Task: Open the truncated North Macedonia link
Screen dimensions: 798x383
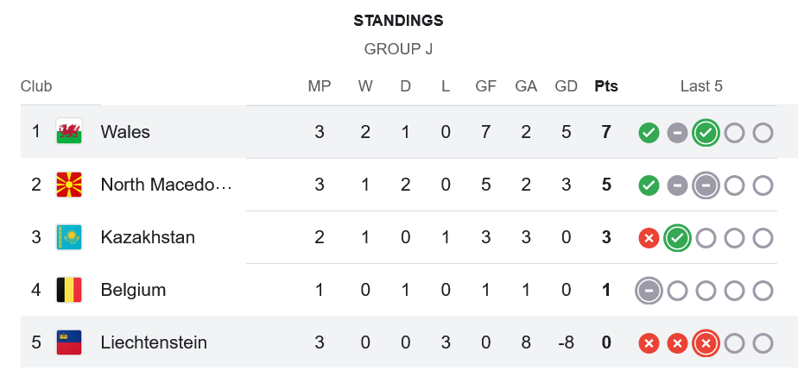Action: pyautogui.click(x=166, y=185)
